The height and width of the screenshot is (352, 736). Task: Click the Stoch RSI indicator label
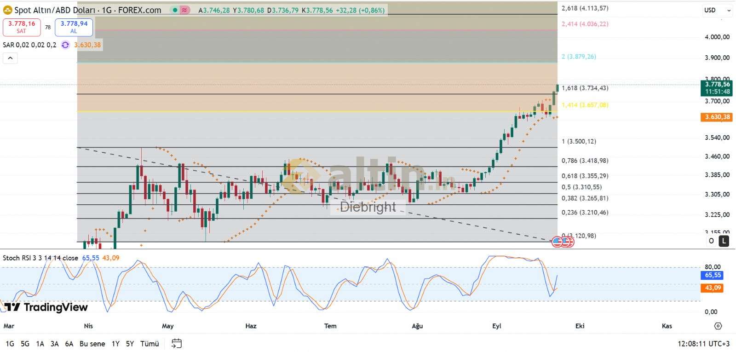(40, 258)
